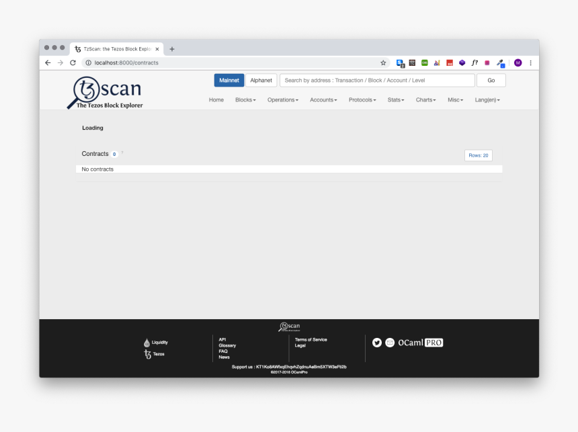
Task: Open a new browser tab
Action: click(x=172, y=49)
